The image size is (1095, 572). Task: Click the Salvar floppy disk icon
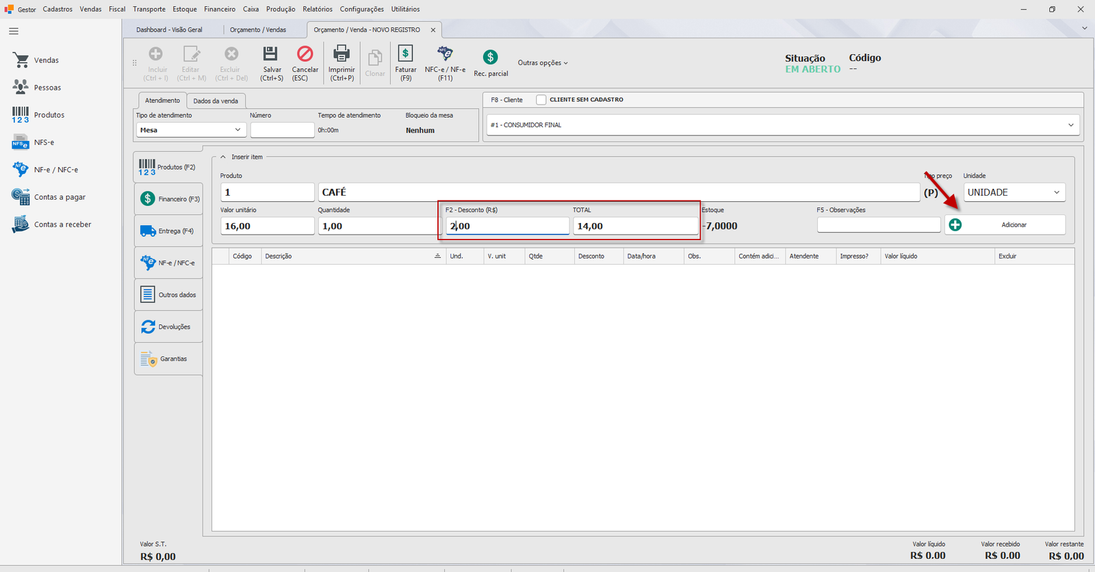(271, 53)
